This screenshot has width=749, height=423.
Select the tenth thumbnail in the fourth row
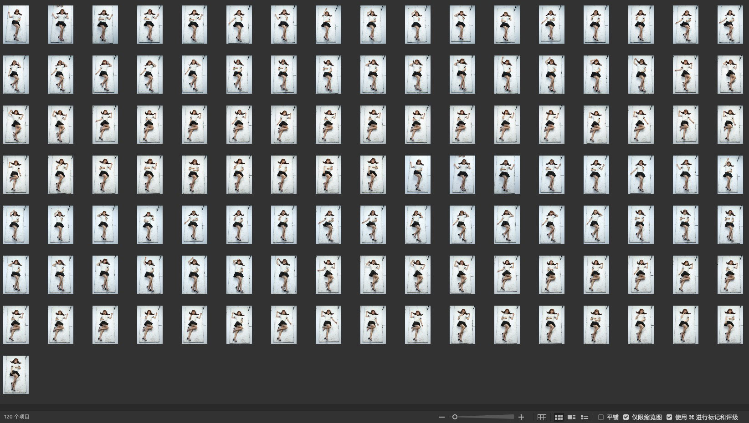(417, 175)
